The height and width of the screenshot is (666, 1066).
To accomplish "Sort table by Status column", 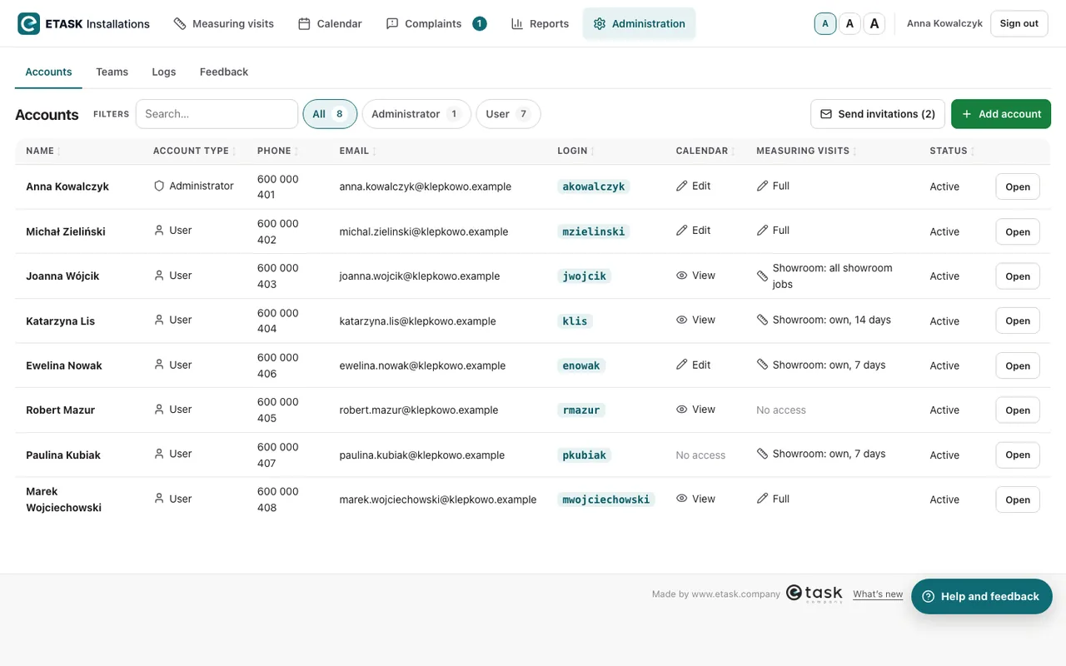I will pyautogui.click(x=953, y=151).
